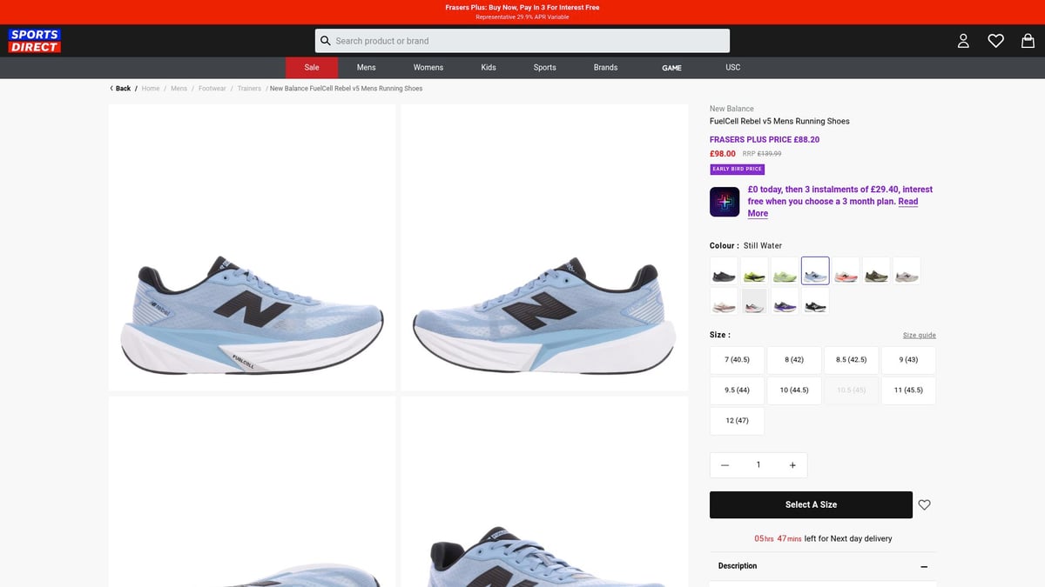Open the Brands menu

pos(606,68)
